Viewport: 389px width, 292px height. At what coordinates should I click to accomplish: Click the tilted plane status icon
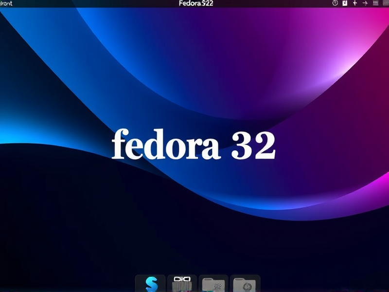click(x=366, y=3)
